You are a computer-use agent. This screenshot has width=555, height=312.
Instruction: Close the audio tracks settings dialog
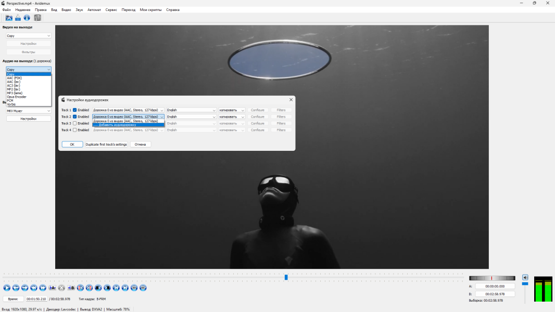(x=291, y=100)
